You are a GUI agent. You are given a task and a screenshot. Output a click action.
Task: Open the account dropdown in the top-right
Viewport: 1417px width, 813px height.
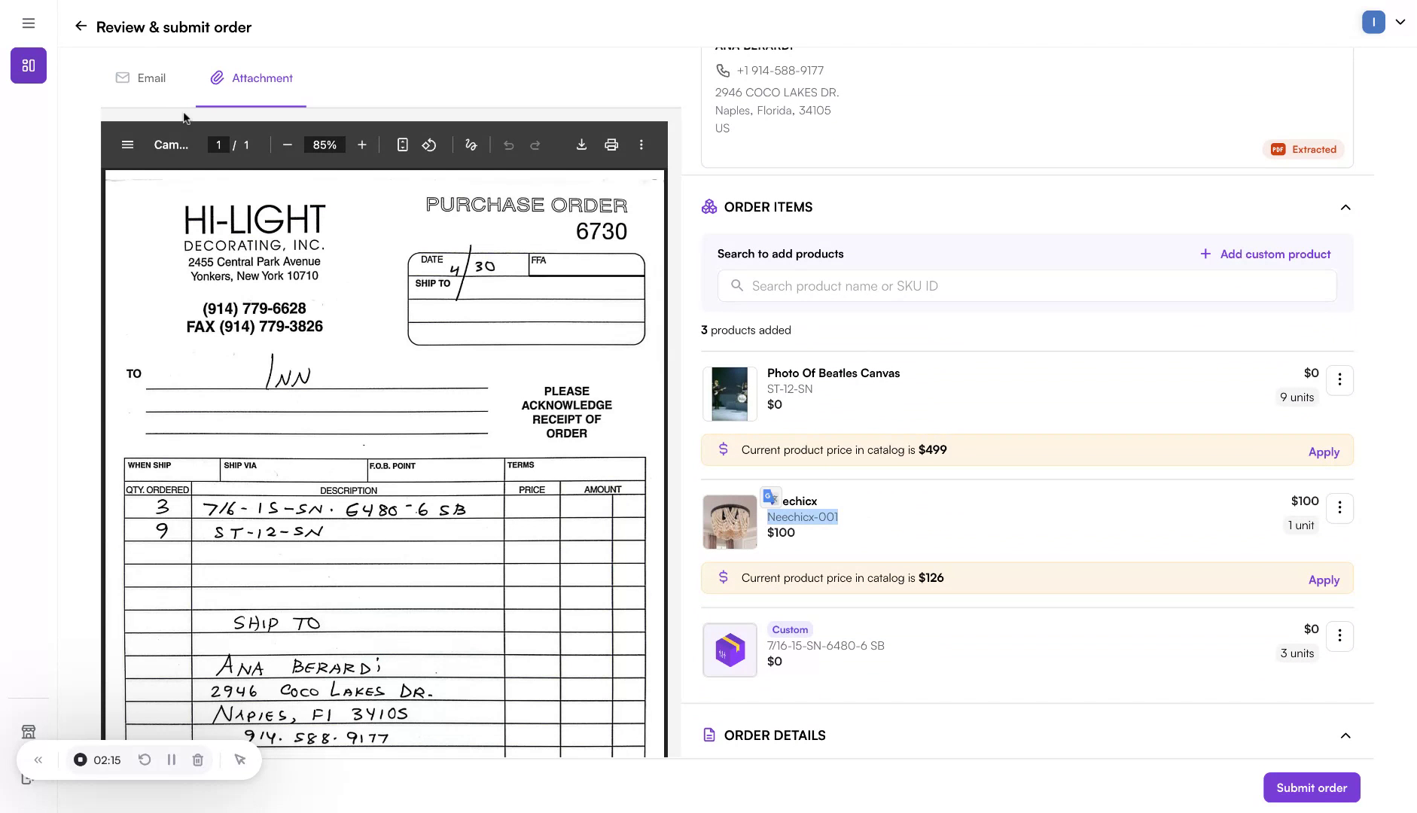(1400, 22)
